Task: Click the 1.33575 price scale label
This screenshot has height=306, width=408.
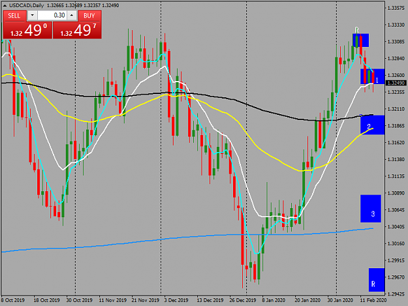Action: coord(396,8)
